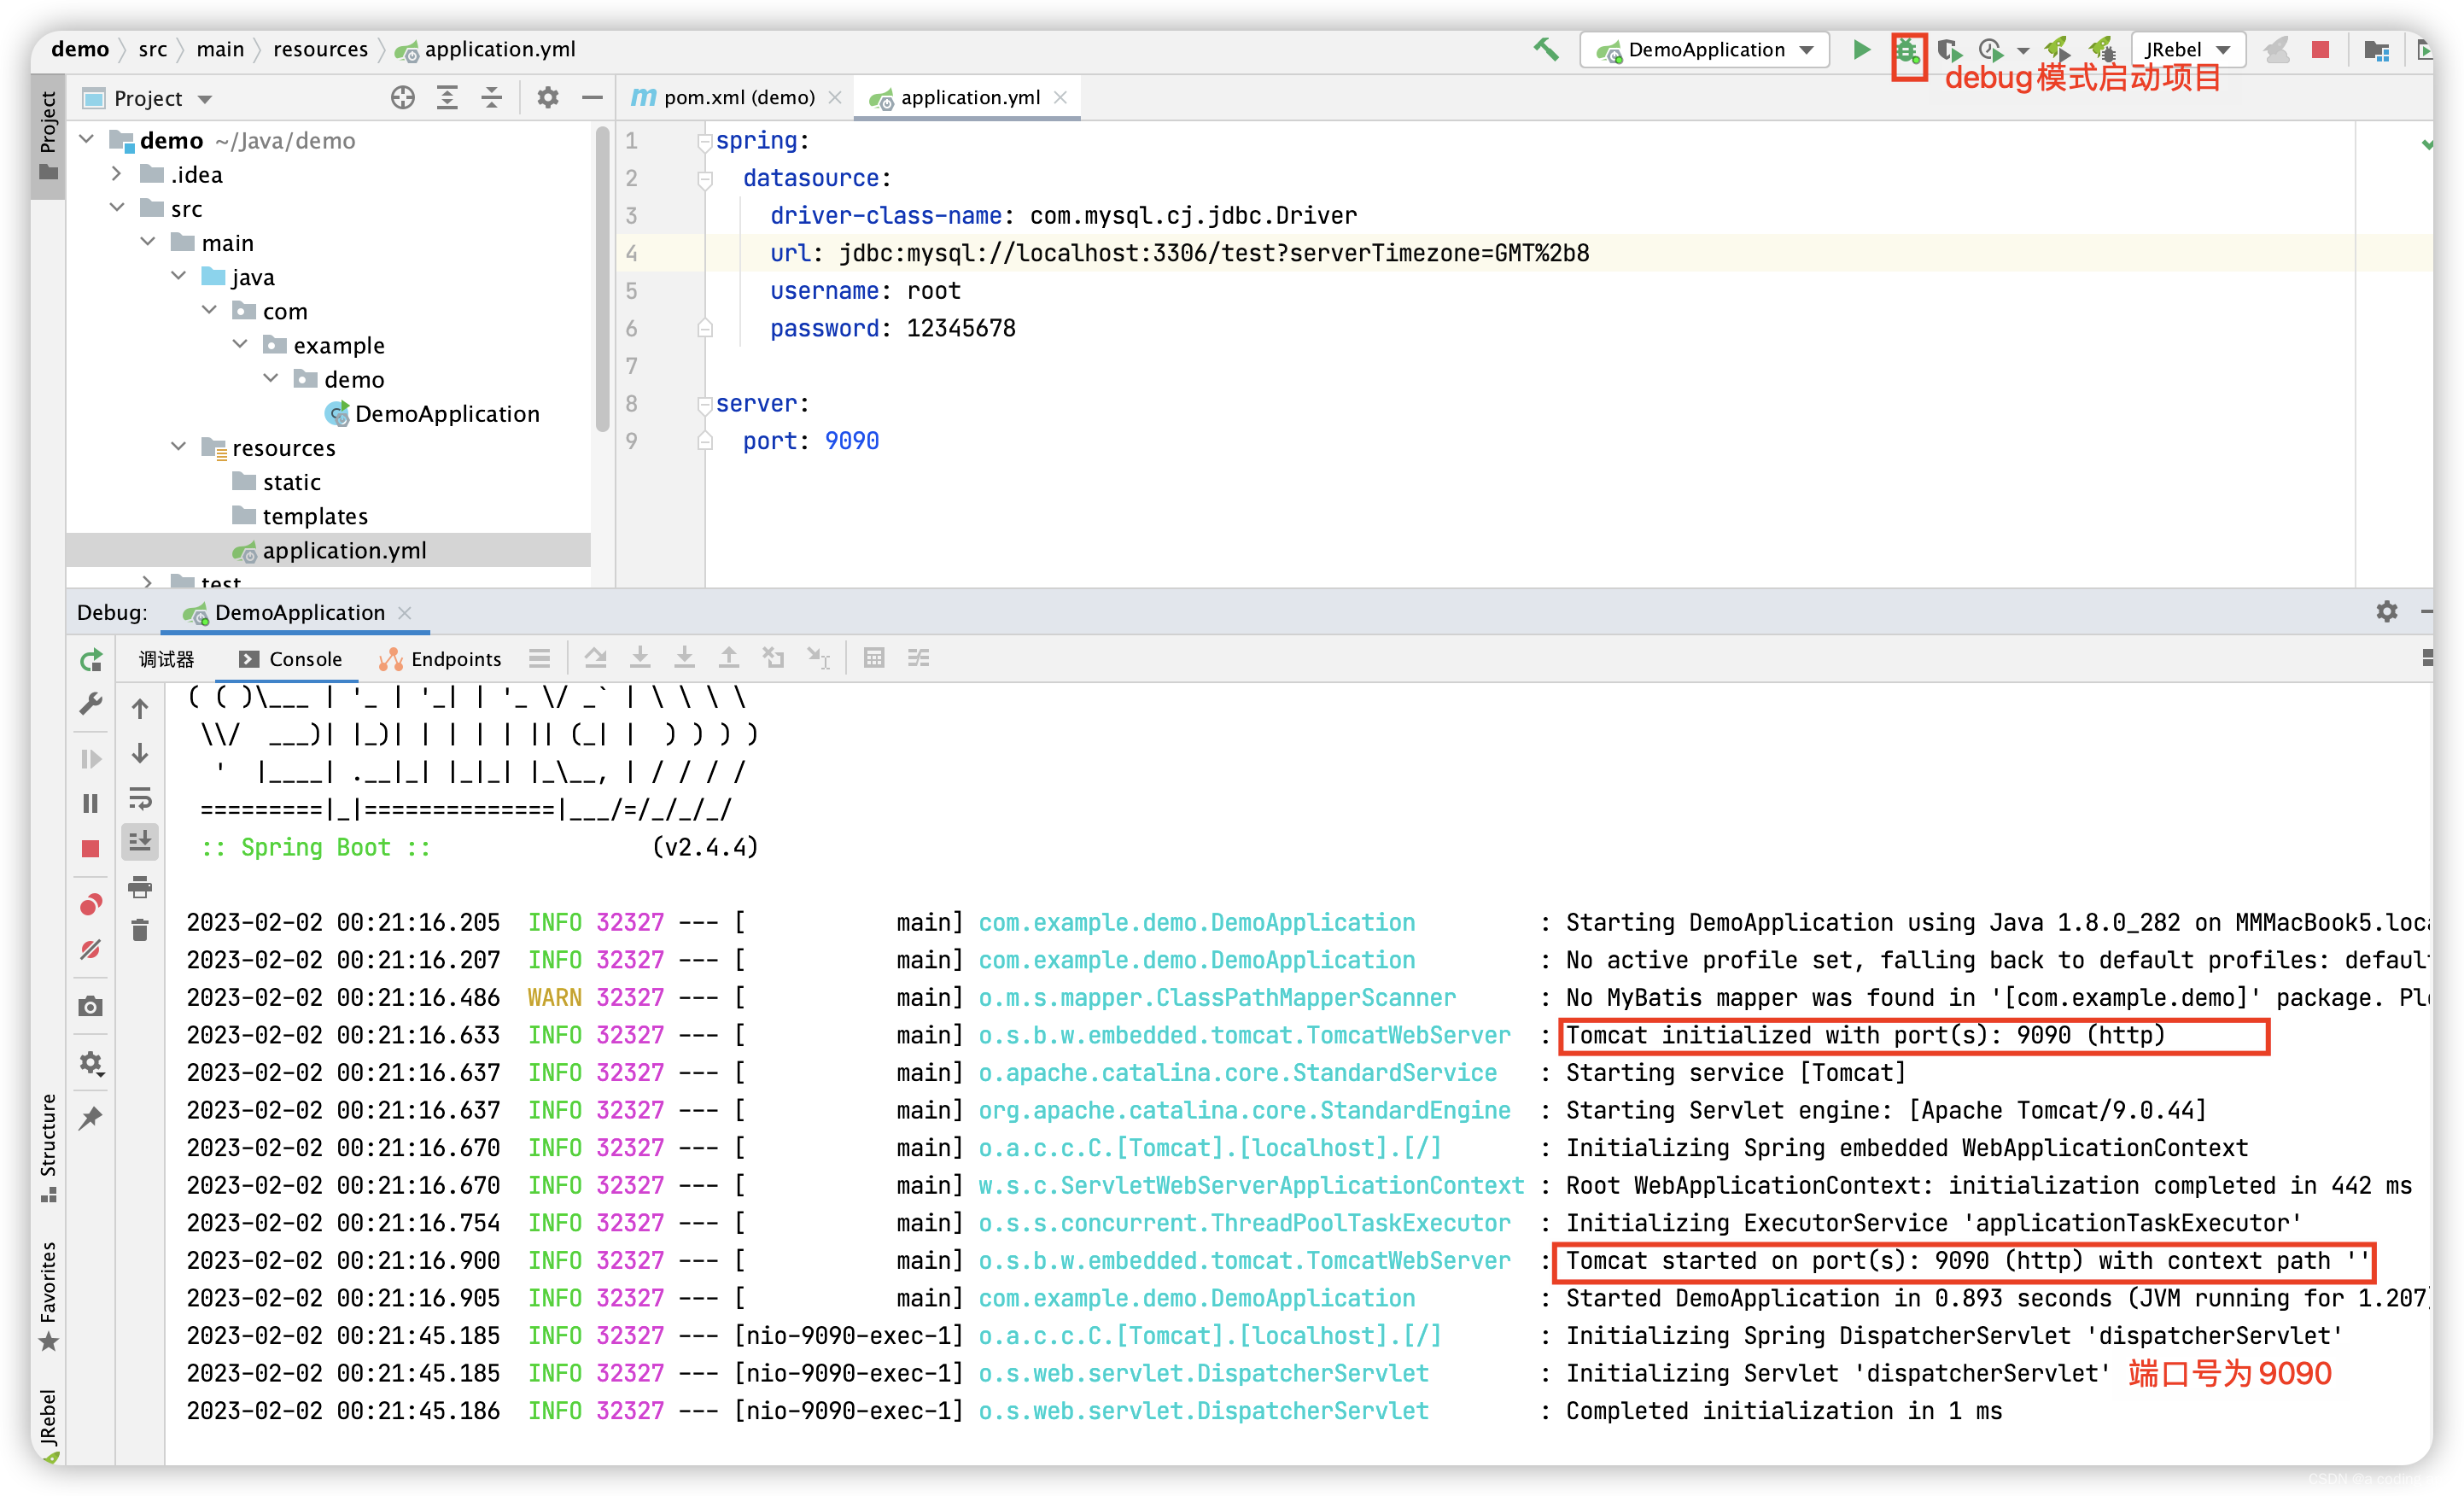Toggle pin tab icon in Debug sidebar
The width and height of the screenshot is (2464, 1496).
[91, 1118]
